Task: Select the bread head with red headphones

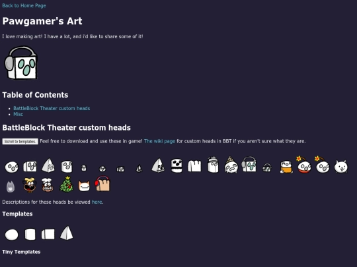Action: (x=102, y=183)
